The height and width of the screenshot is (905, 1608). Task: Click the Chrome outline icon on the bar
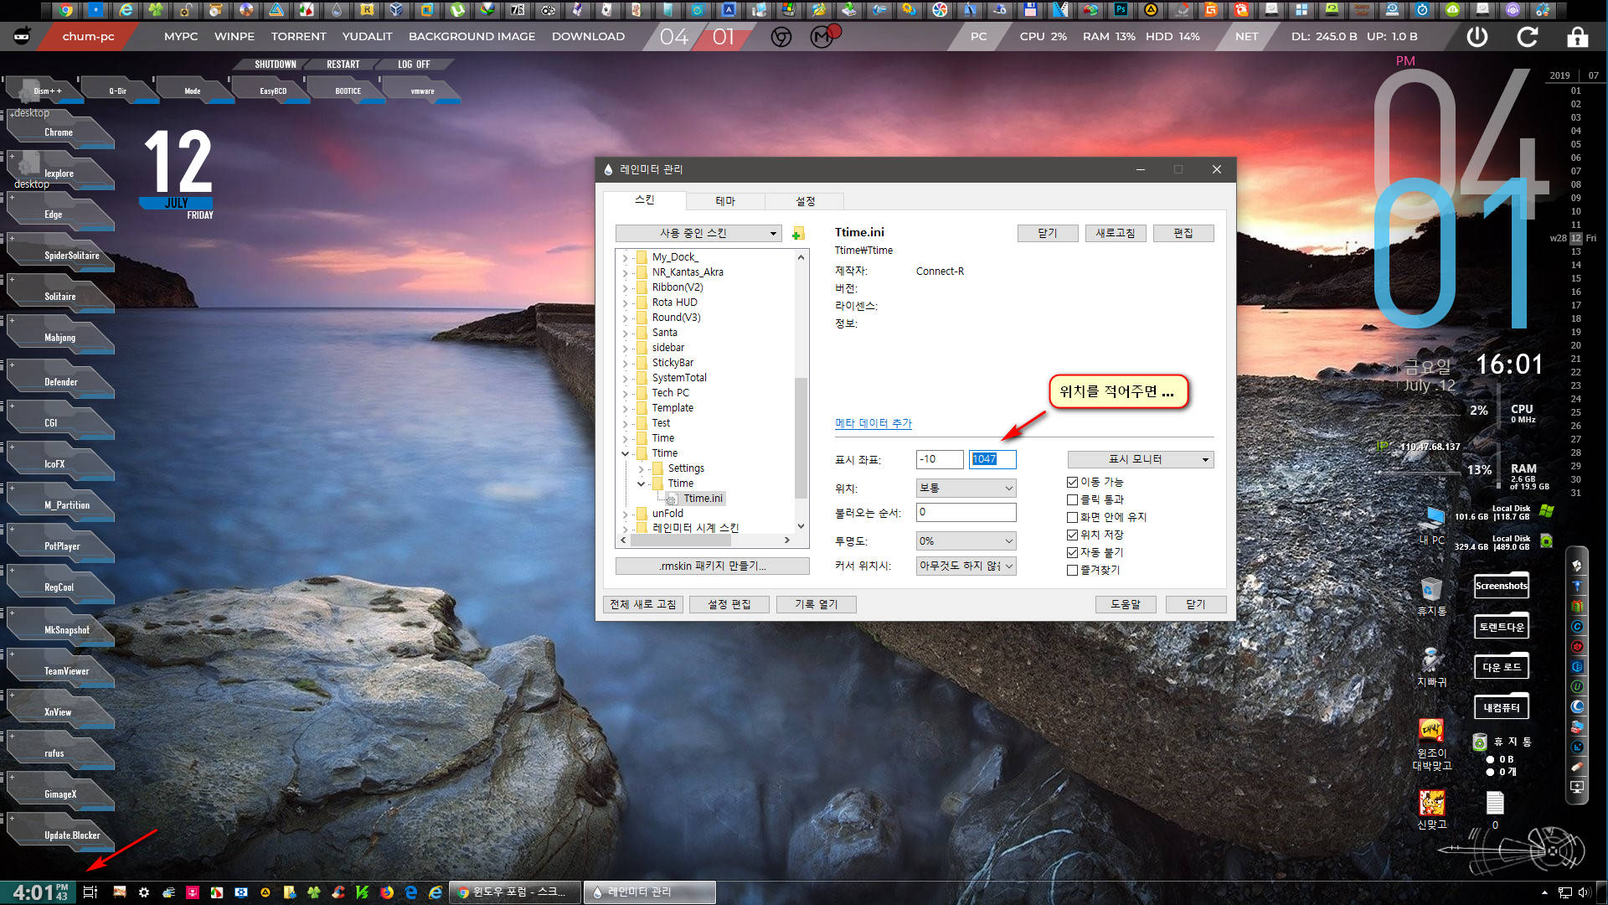click(781, 37)
